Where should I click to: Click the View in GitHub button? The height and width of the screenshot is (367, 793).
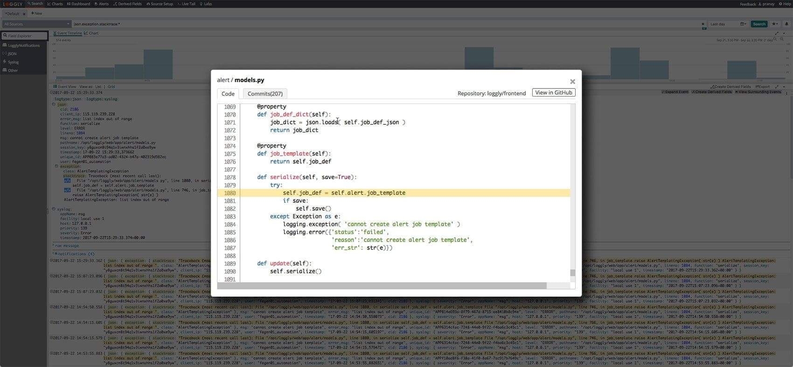click(x=553, y=93)
